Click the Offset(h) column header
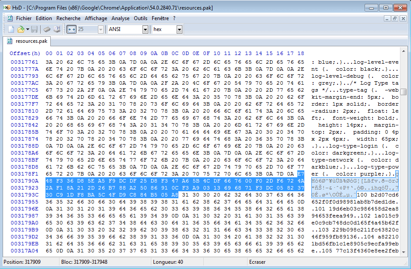Screen dimensions: 411x269 tap(25, 53)
